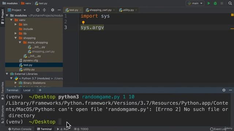Click the warning stripe marker beside line 3
234x131 pixels.
[x=232, y=29]
